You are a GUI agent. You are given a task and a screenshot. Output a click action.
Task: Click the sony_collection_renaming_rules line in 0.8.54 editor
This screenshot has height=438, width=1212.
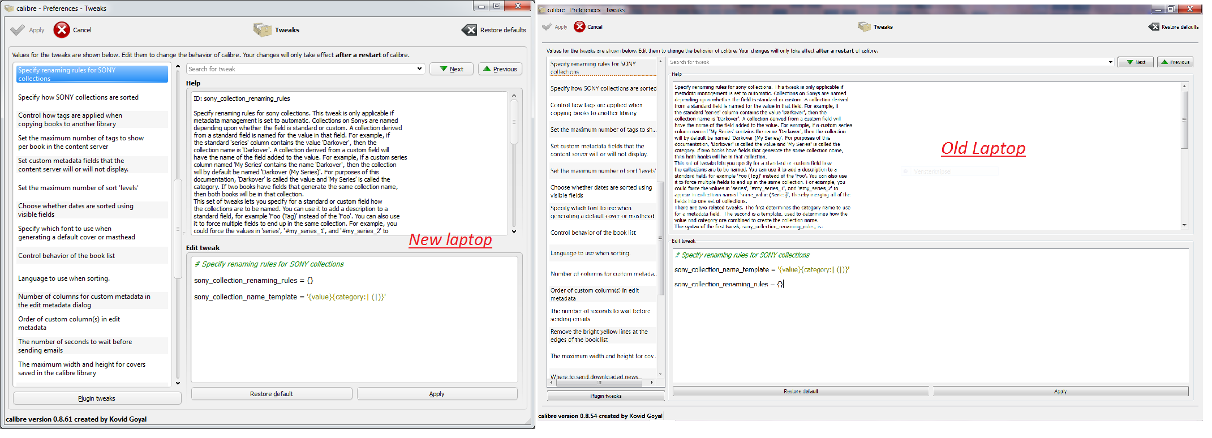[729, 285]
